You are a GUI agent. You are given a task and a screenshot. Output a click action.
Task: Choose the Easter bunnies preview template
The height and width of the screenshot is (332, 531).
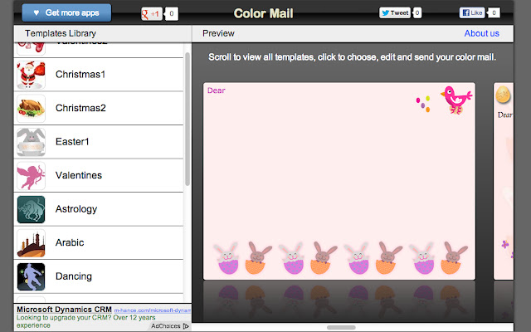[339, 181]
